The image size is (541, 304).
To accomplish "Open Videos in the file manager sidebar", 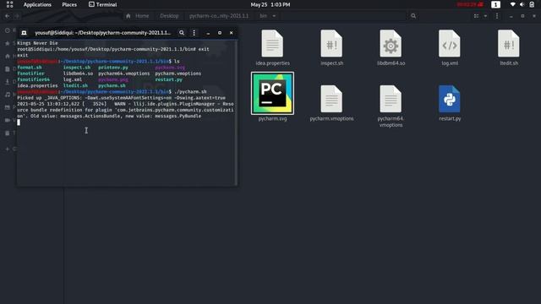I will (x=8, y=120).
